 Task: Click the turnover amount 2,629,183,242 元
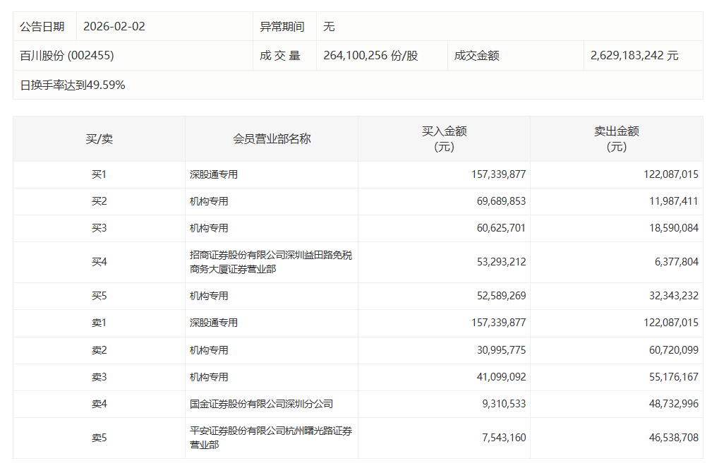point(634,55)
